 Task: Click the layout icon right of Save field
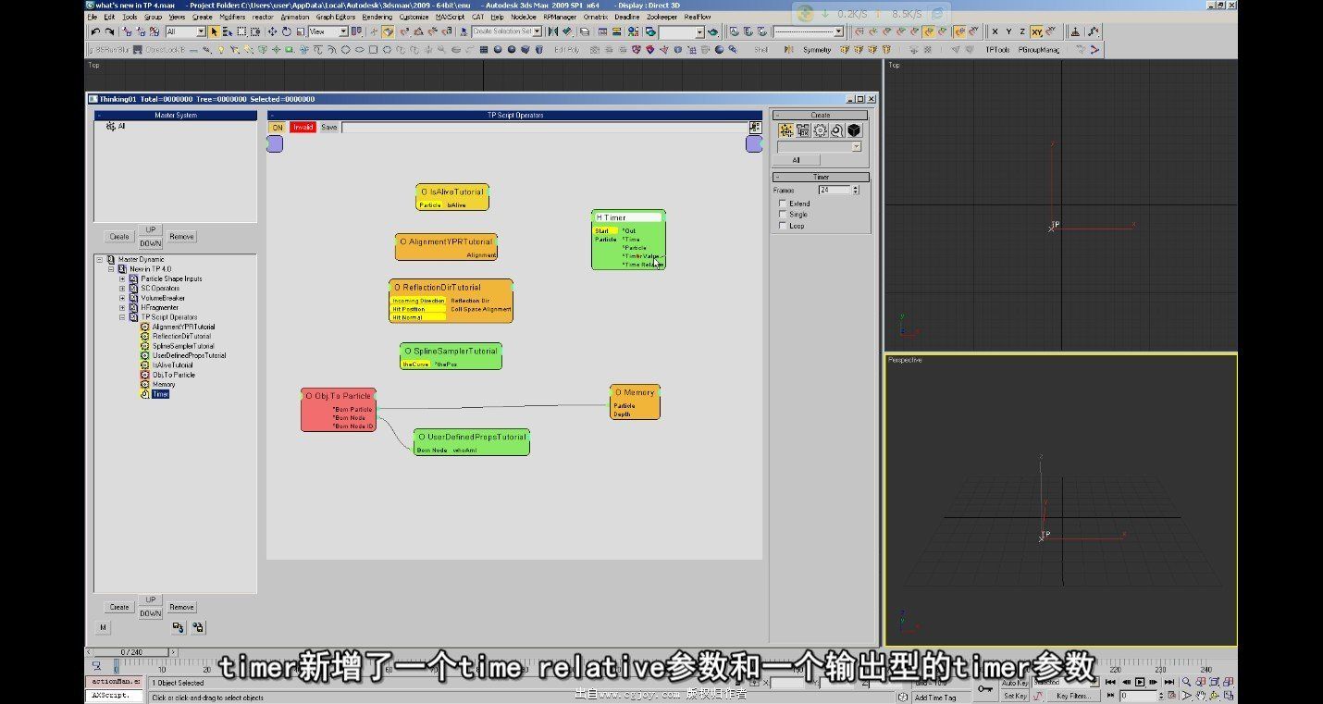755,127
